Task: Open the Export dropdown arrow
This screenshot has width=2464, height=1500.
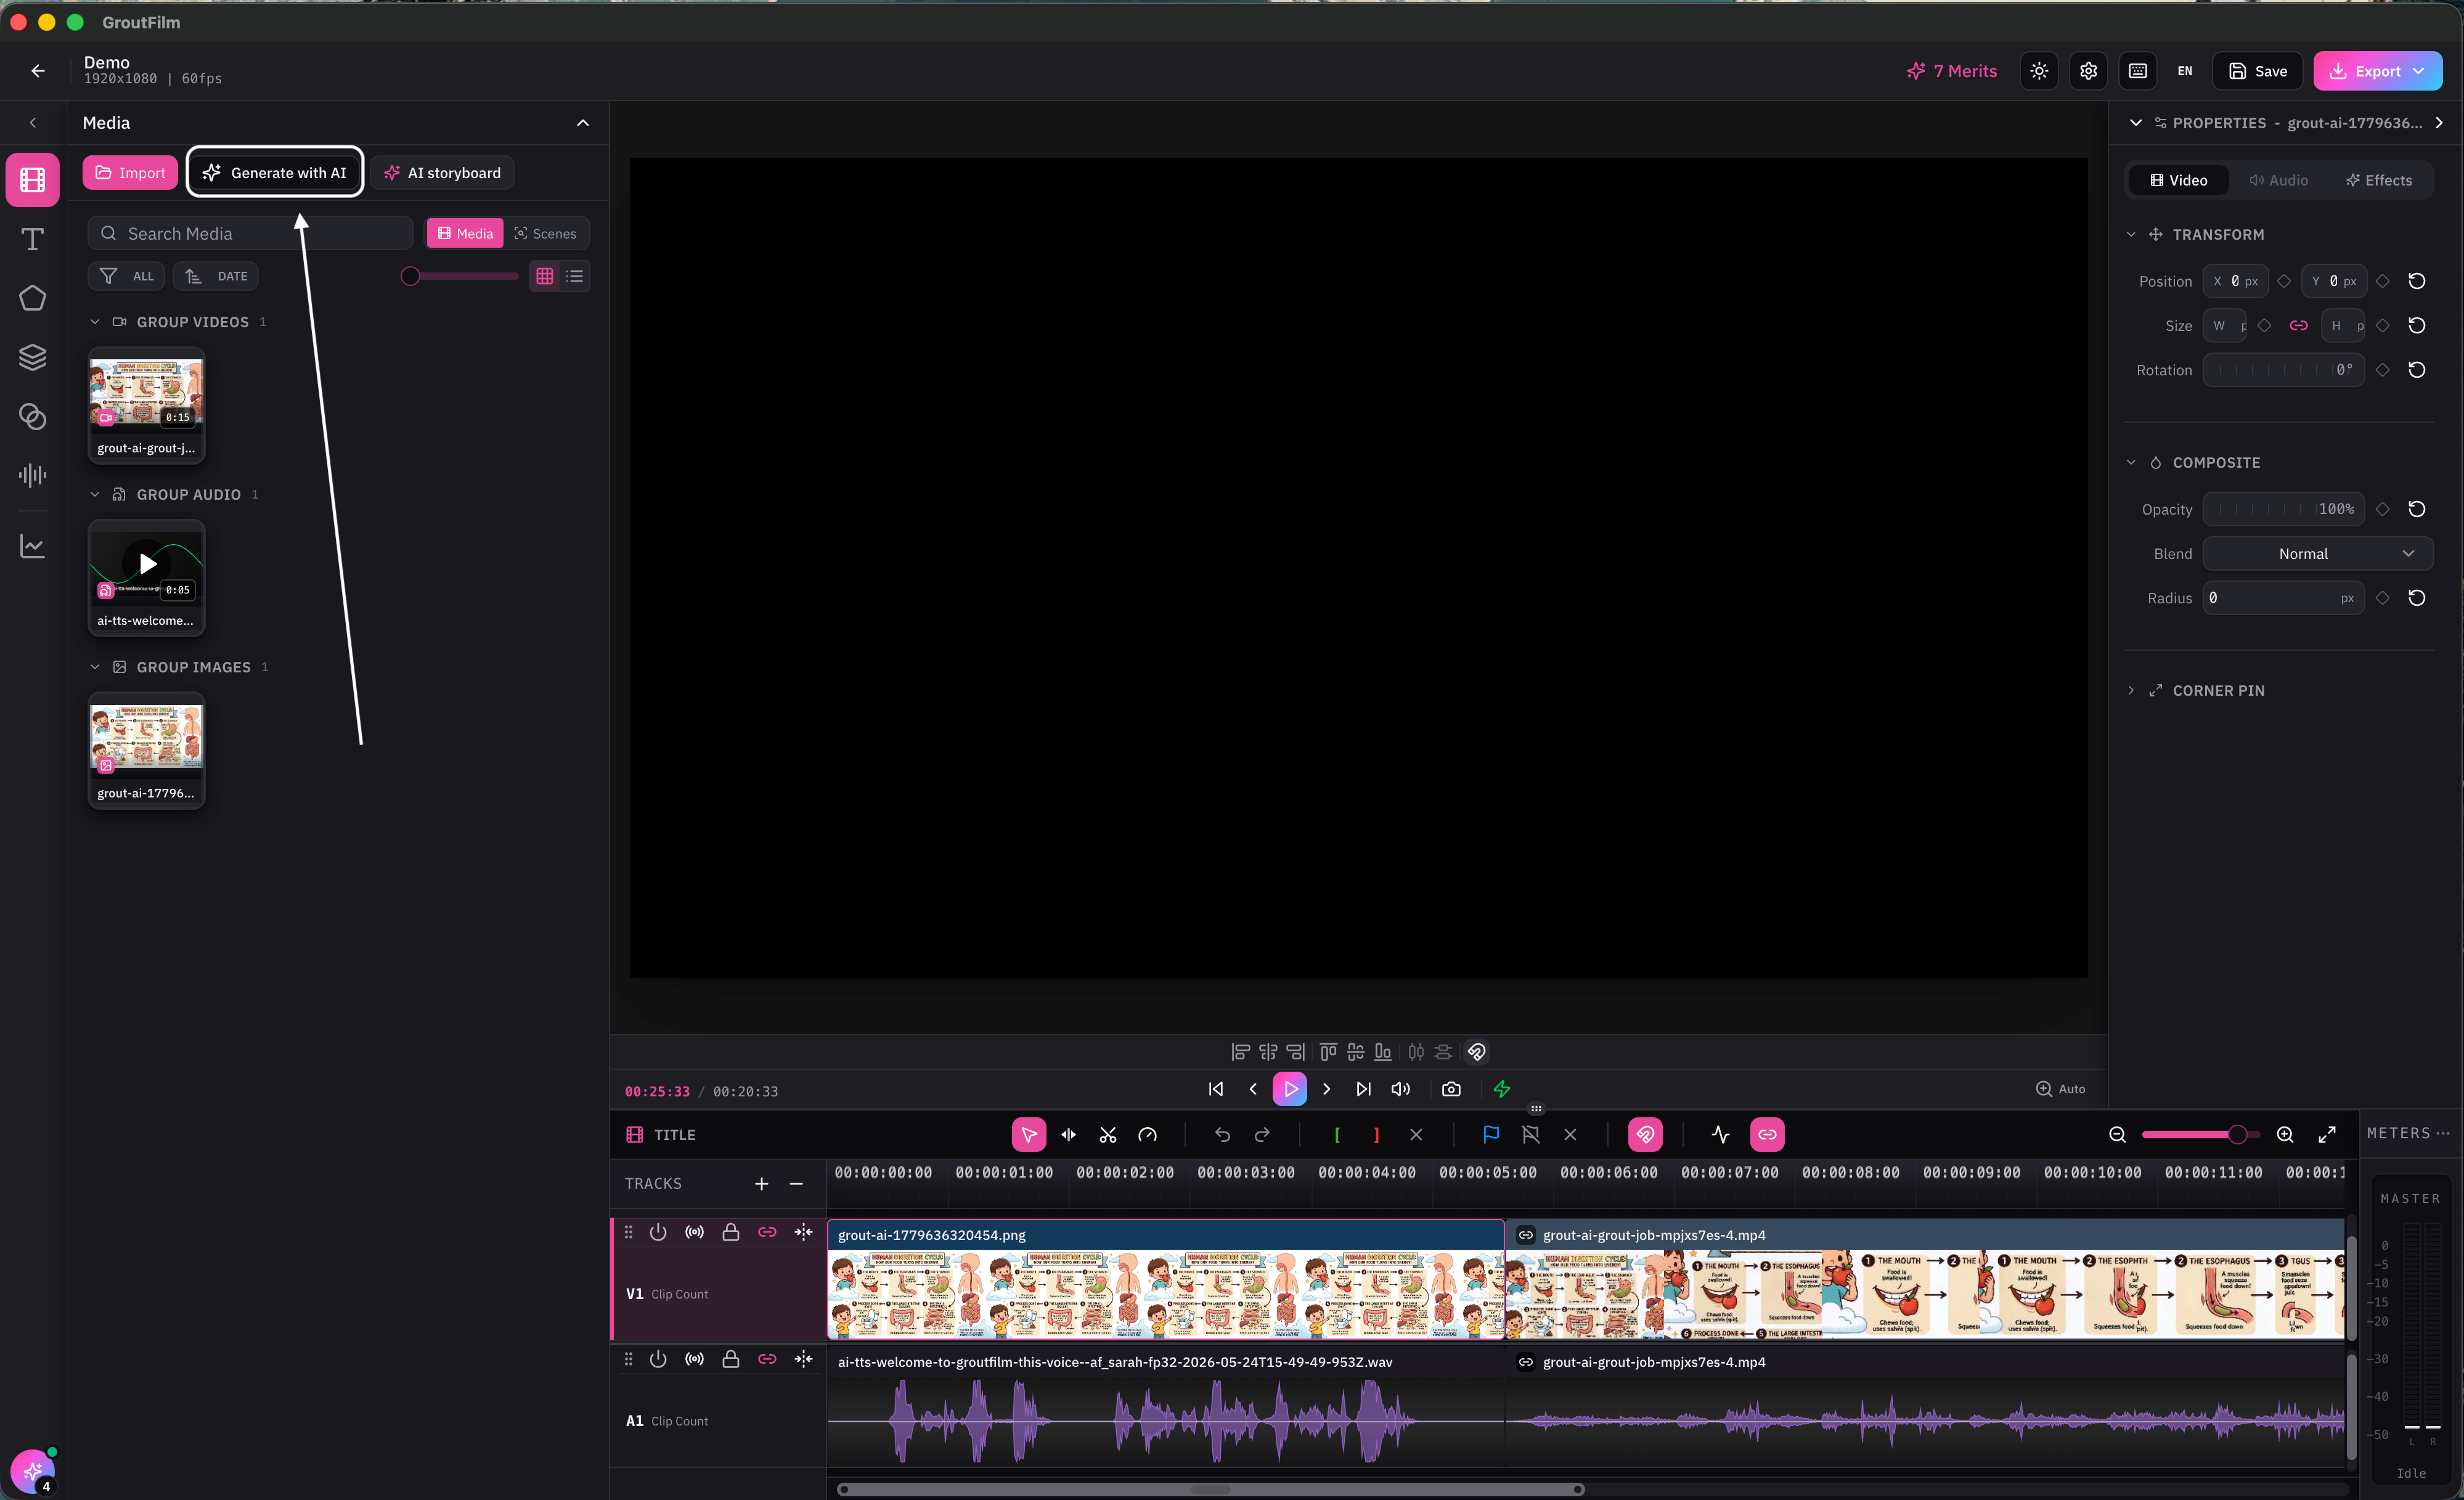Action: (x=2419, y=71)
